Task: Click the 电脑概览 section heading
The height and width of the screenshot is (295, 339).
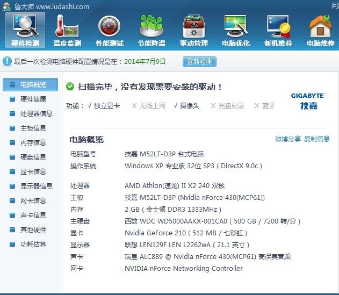Action: tap(86, 140)
